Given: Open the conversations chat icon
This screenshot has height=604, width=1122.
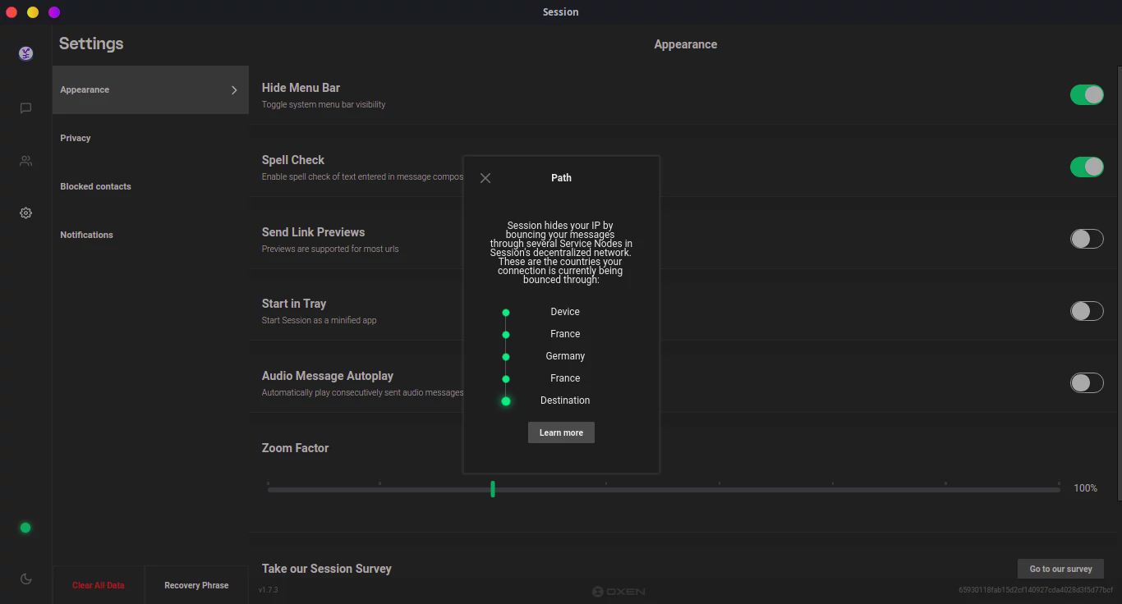Looking at the screenshot, I should pyautogui.click(x=25, y=108).
